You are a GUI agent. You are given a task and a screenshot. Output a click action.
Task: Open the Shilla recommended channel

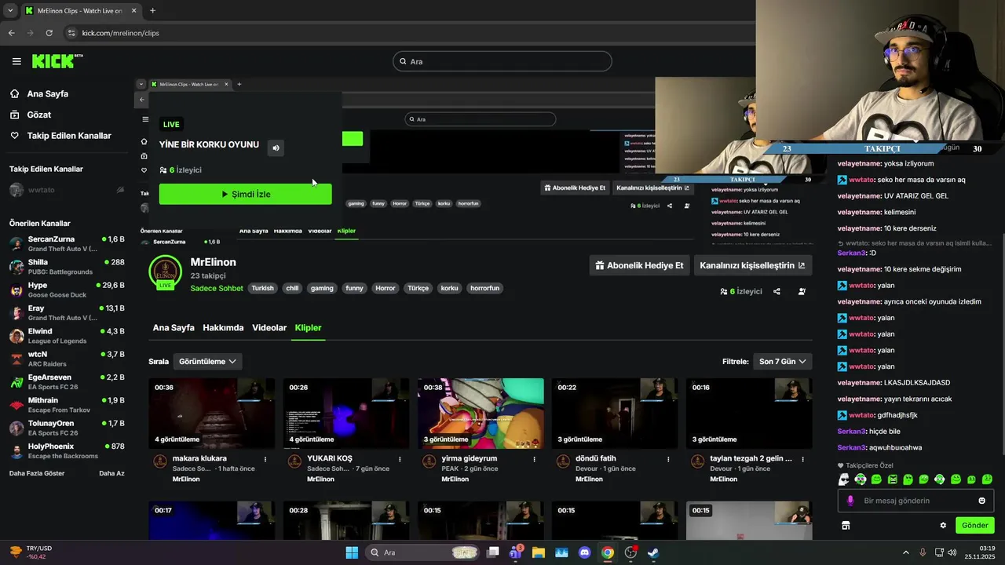67,267
